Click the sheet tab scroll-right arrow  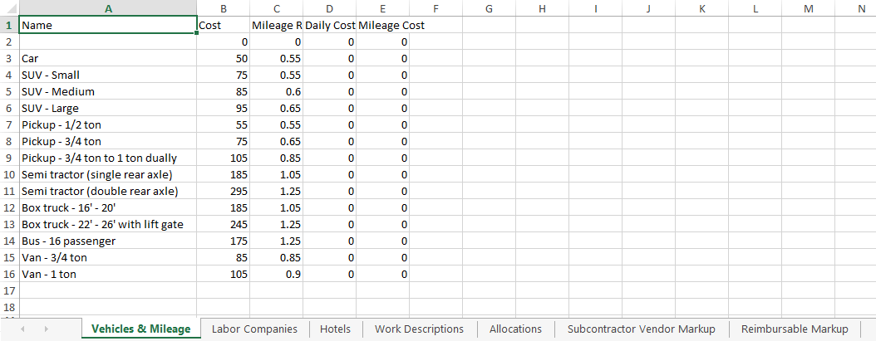click(x=46, y=329)
